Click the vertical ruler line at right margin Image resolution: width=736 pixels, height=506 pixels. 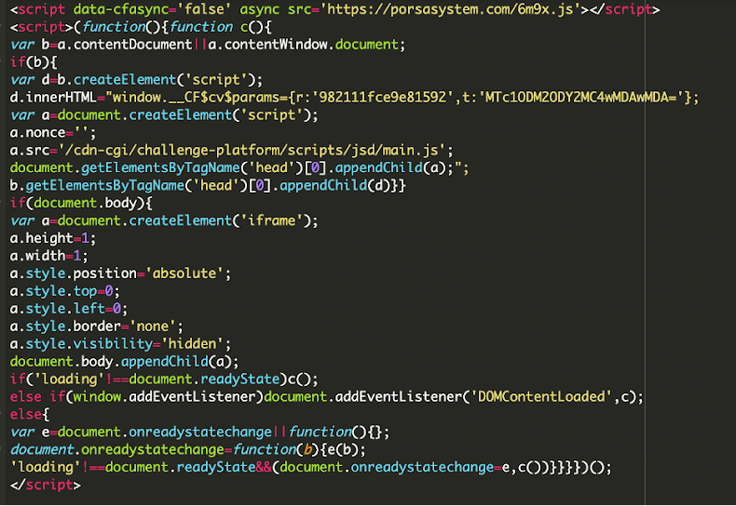pyautogui.click(x=645, y=253)
